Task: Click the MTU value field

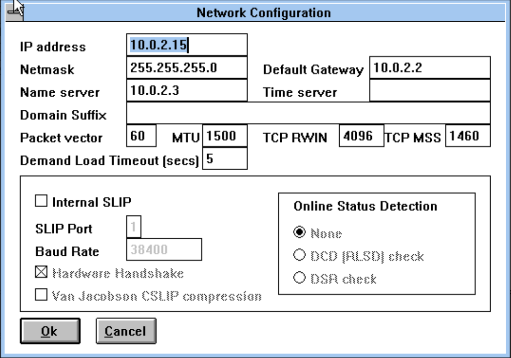Action: point(225,135)
